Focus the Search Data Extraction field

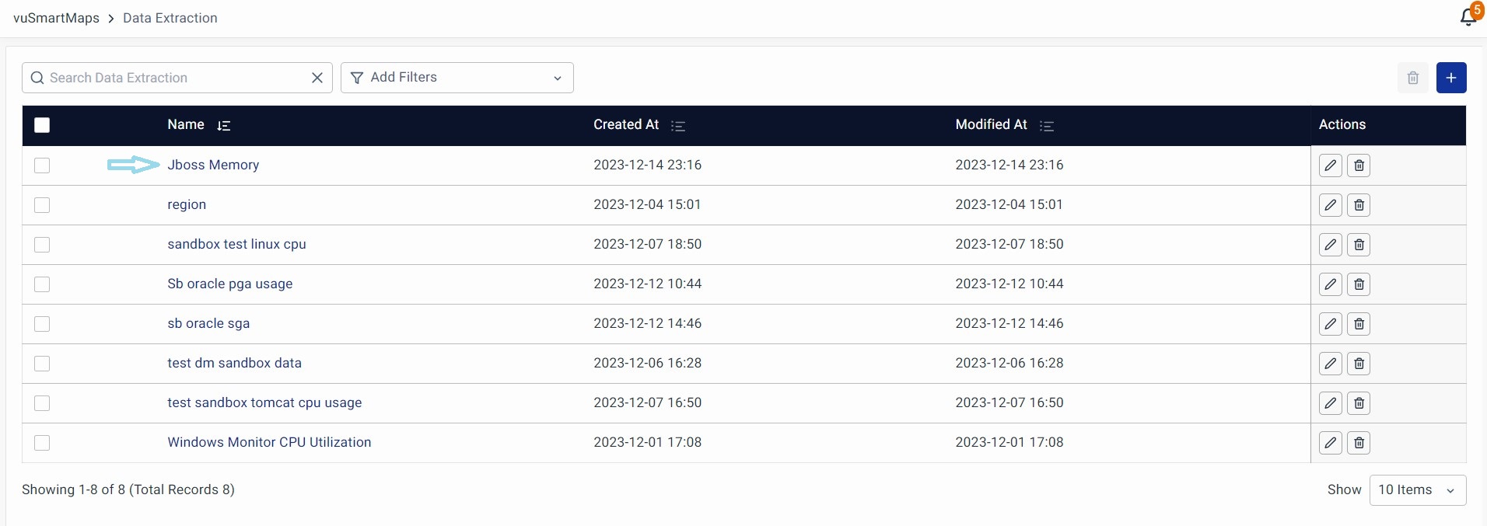coord(171,78)
